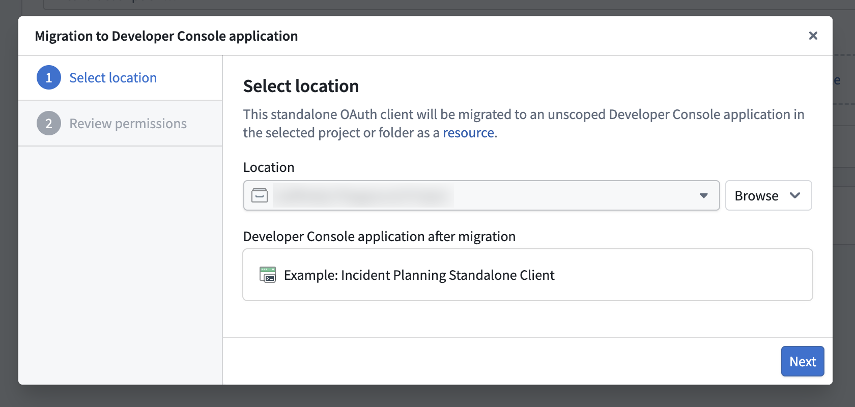The height and width of the screenshot is (407, 855).
Task: Click the dialog title text
Action: pyautogui.click(x=166, y=36)
